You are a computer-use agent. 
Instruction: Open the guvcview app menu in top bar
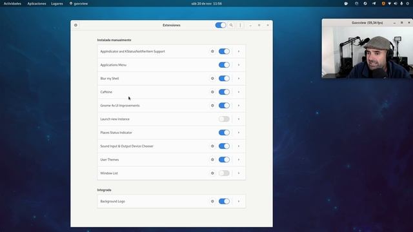click(x=79, y=4)
